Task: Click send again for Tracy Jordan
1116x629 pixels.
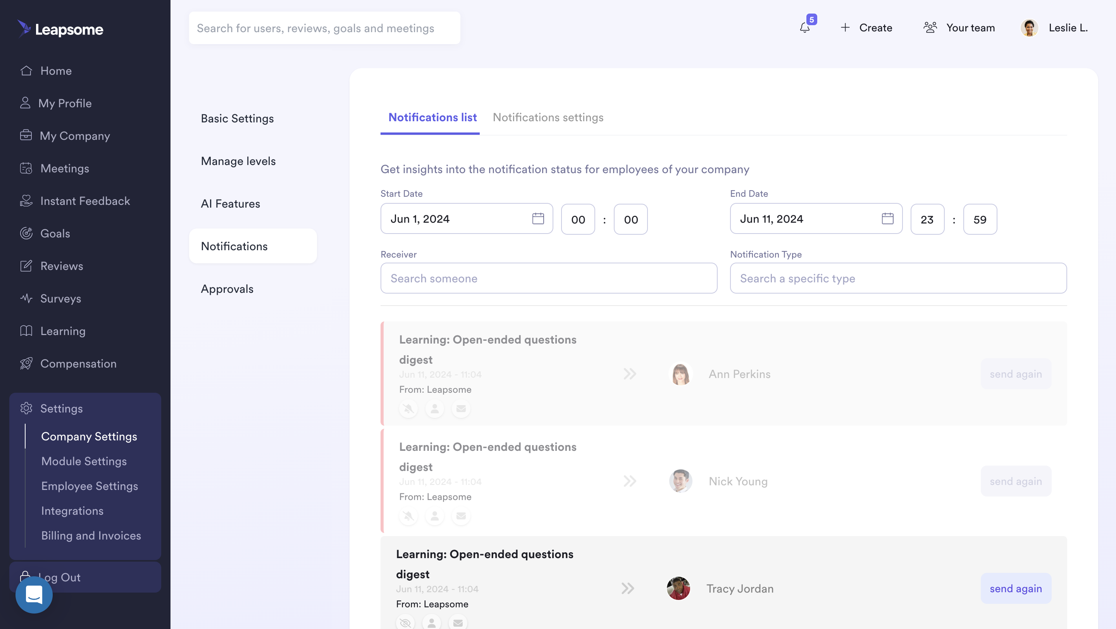Action: click(1016, 588)
